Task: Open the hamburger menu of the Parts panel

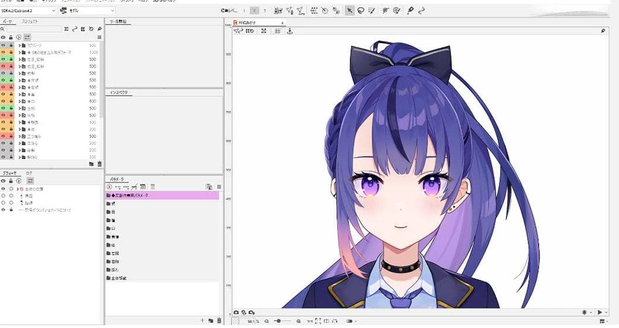Action: tap(100, 37)
